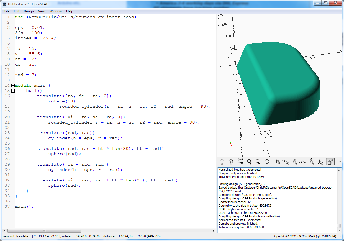This screenshot has height=241, width=344.
Task: Reset the 3D view with circular arrow
Action: (267, 162)
